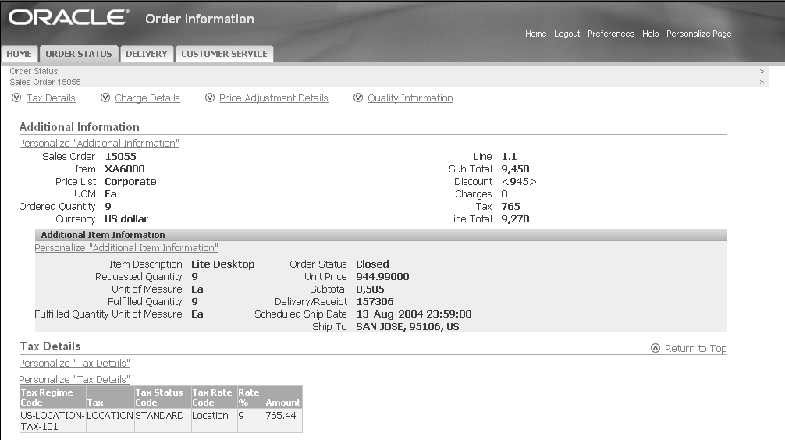Click the Tax Status Code column header
The height and width of the screenshot is (440, 785).
(162, 397)
